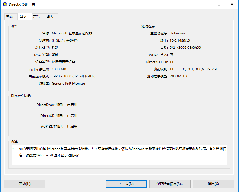Click the DirectX icon in title bar

[5, 4]
